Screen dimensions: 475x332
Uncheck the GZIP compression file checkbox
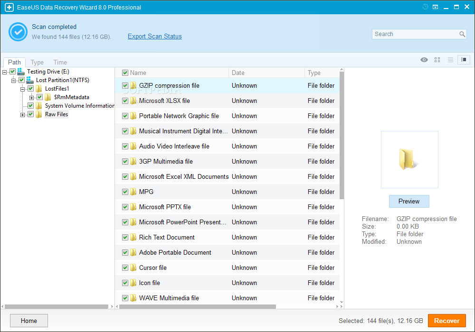coord(125,85)
